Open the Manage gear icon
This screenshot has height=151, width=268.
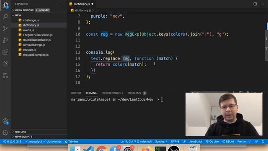click(x=5, y=133)
